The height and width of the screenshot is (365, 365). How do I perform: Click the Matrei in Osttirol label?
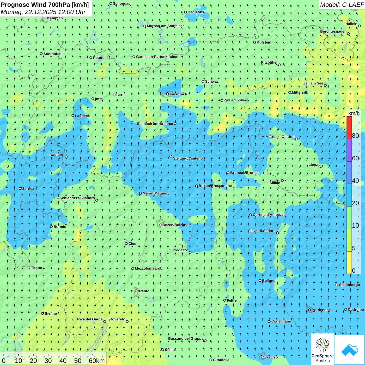coord(280,137)
